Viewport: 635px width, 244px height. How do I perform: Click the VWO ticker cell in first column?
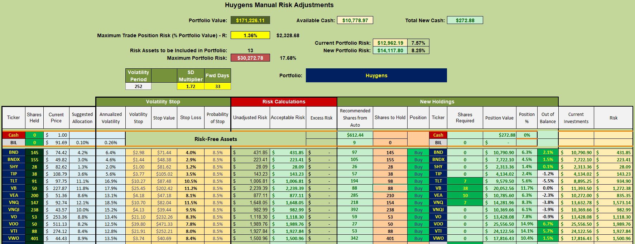(x=14, y=238)
